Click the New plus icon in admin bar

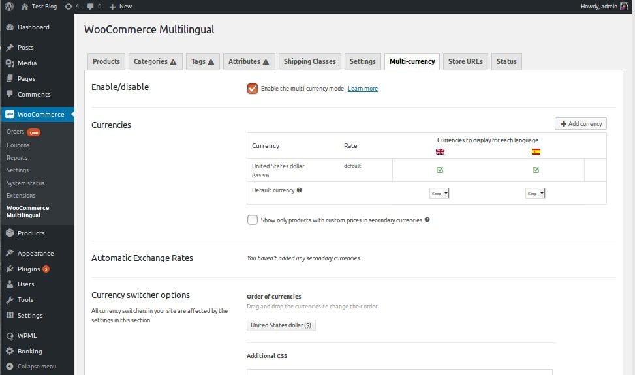coord(113,7)
